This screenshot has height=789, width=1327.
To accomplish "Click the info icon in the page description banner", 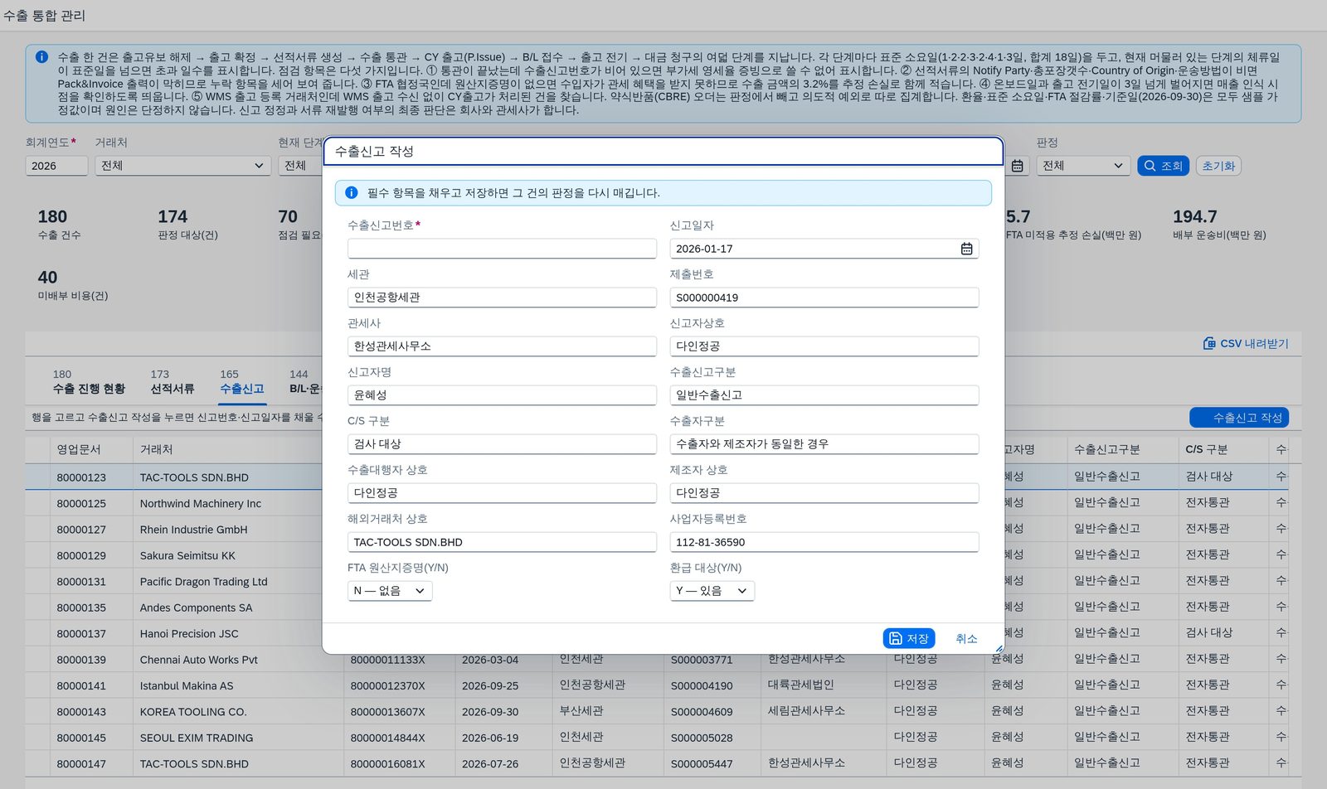I will pyautogui.click(x=41, y=57).
